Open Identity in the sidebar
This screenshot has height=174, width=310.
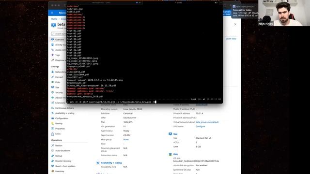point(59,124)
